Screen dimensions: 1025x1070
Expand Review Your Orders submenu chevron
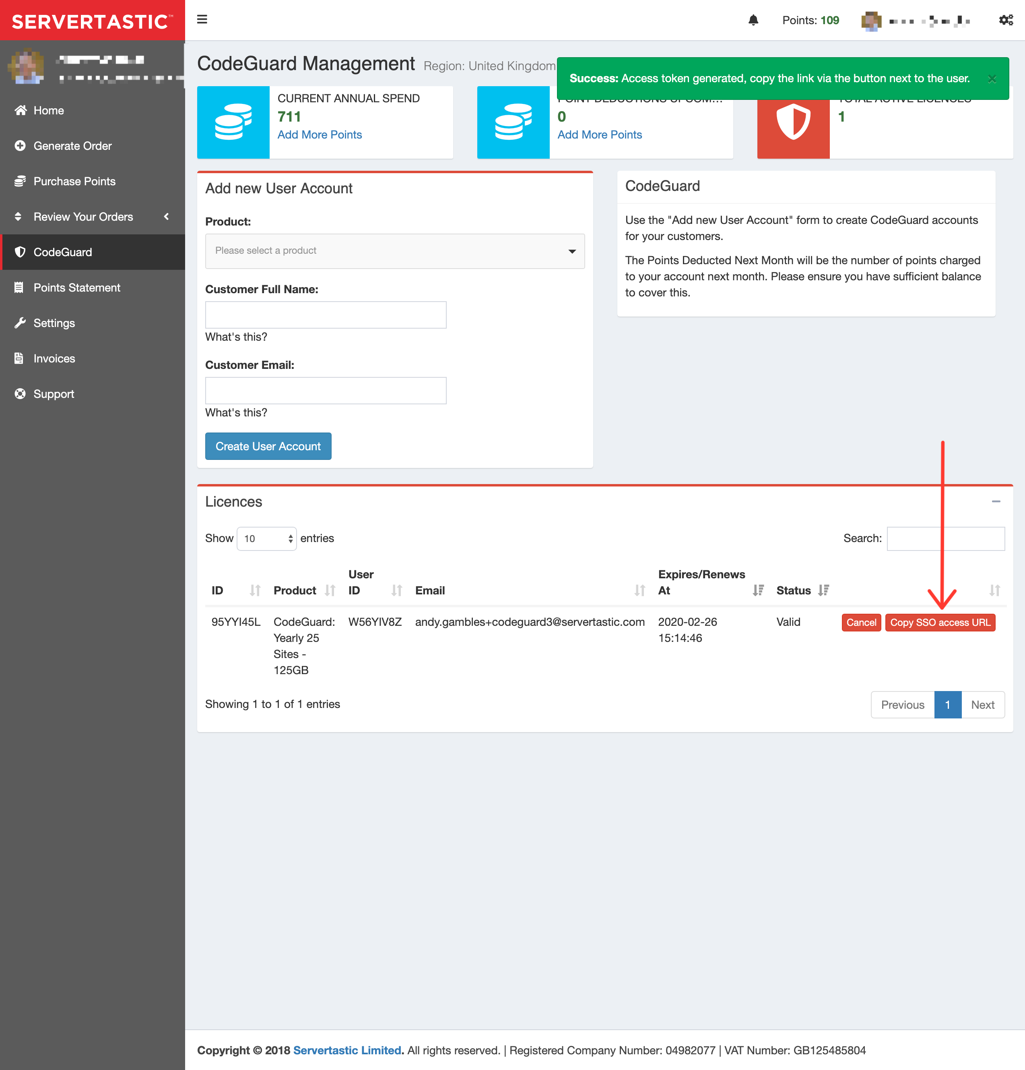(x=166, y=217)
